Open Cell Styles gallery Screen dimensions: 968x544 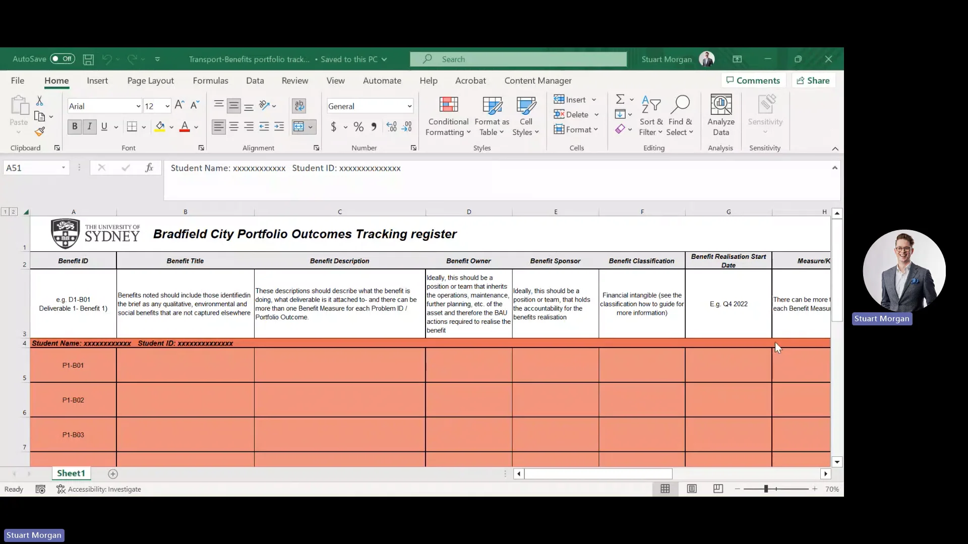[526, 116]
